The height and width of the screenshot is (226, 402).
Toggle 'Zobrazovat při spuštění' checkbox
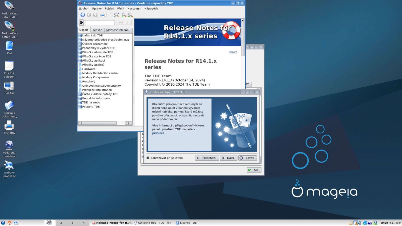(x=148, y=158)
